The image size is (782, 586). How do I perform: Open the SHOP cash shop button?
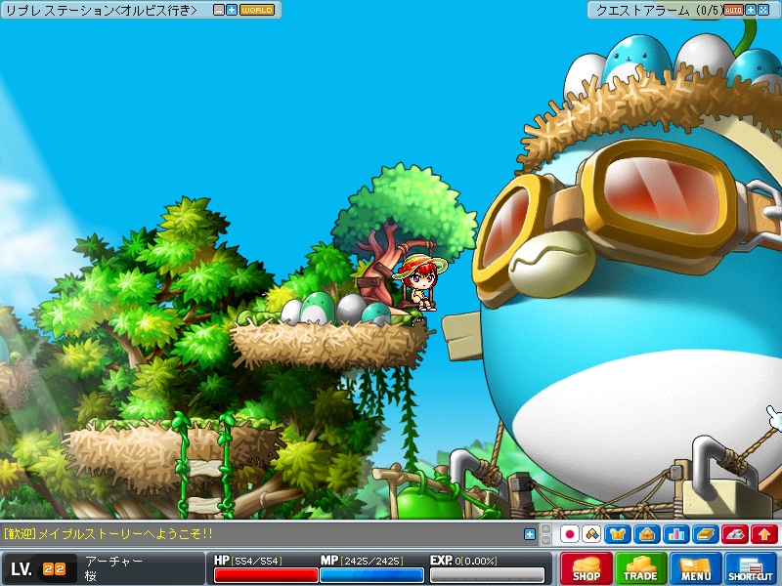[x=586, y=568]
